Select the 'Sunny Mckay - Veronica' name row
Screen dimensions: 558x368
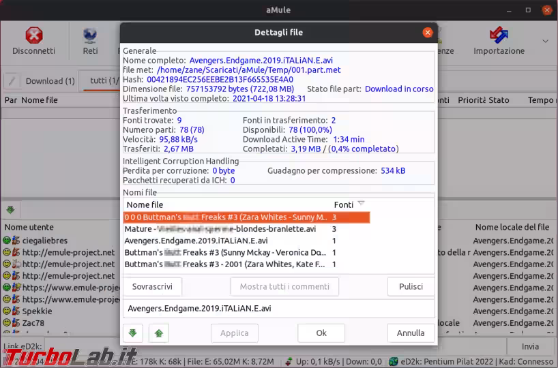pos(247,252)
